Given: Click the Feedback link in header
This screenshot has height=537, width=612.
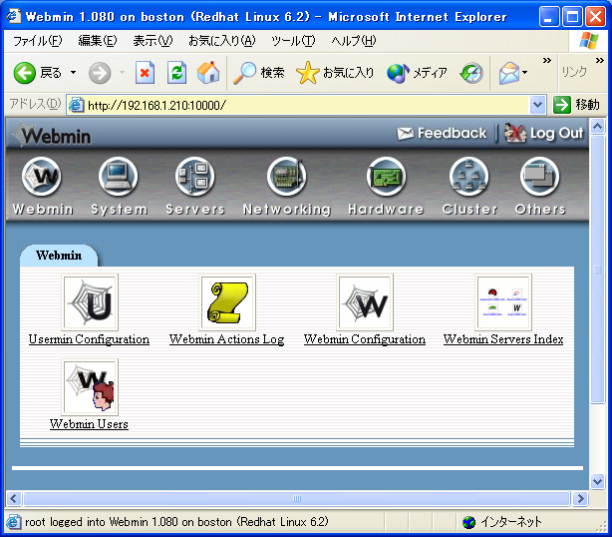Looking at the screenshot, I should [442, 134].
